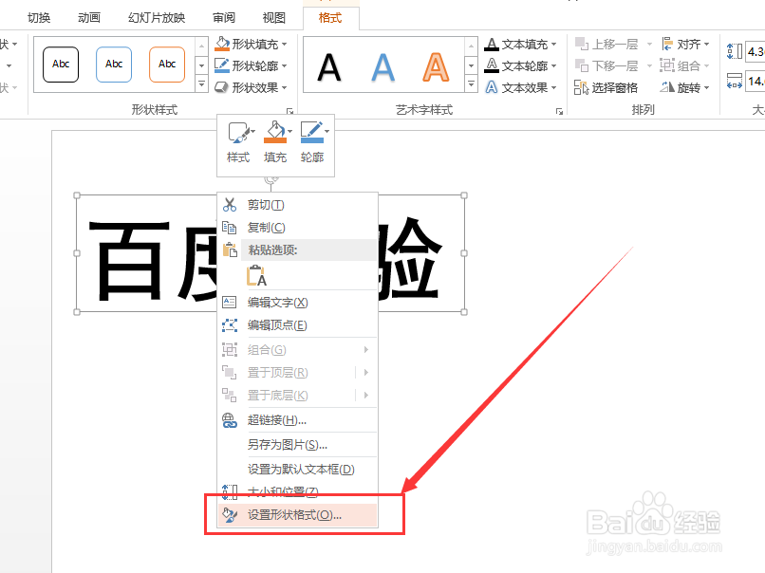Switch to the Review (审阅) tab
765x573 pixels.
224,18
